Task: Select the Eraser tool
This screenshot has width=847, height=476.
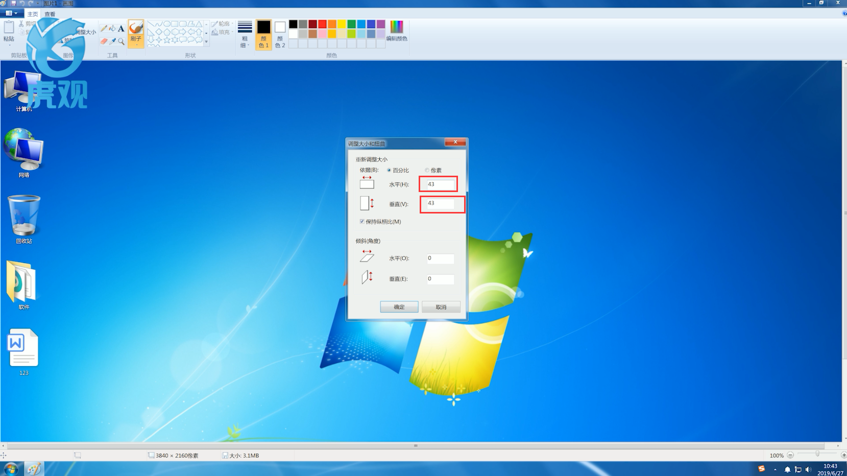Action: point(104,41)
